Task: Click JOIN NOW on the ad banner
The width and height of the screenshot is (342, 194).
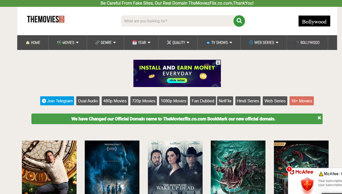Action: coord(177,80)
